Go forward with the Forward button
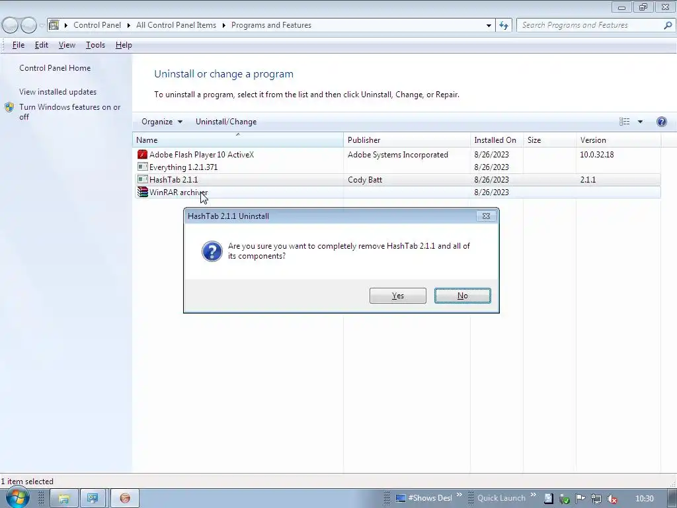The height and width of the screenshot is (508, 677). point(28,25)
